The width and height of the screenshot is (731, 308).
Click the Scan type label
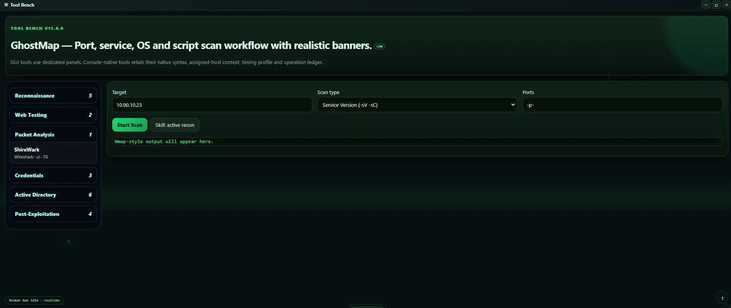(x=328, y=93)
